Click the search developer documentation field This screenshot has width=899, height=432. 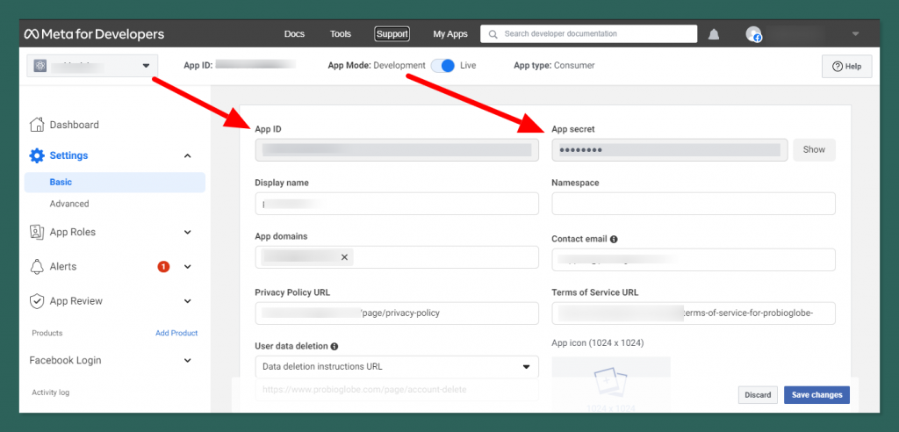pos(589,34)
